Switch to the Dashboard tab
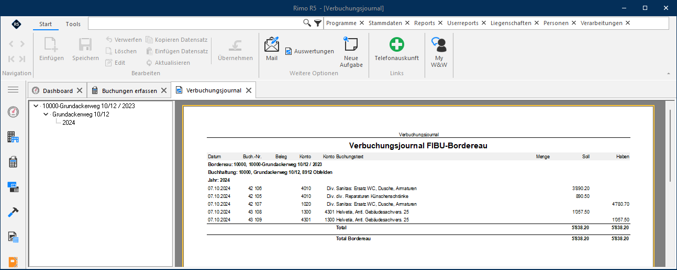 tap(58, 91)
